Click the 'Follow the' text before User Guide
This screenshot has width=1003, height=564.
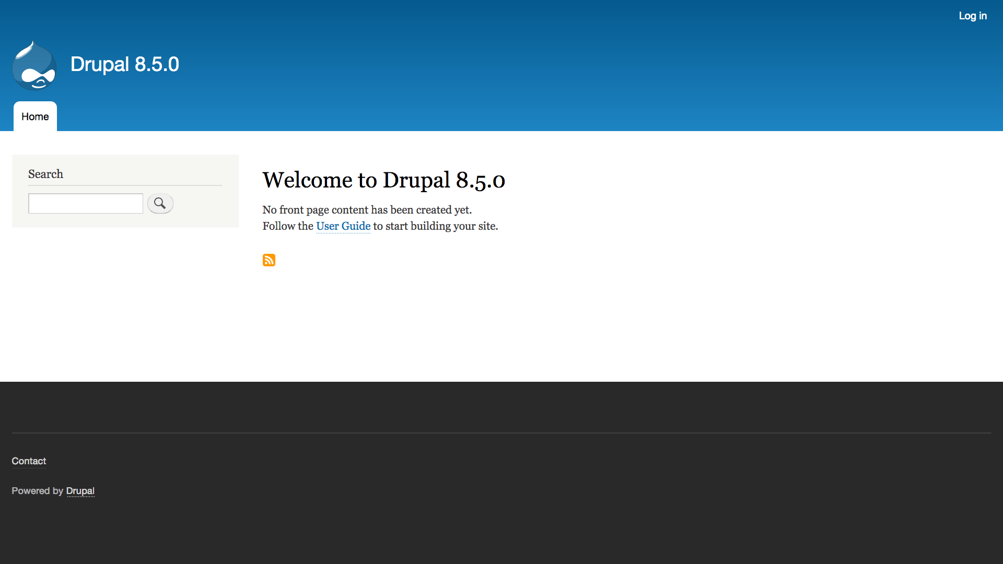[288, 226]
